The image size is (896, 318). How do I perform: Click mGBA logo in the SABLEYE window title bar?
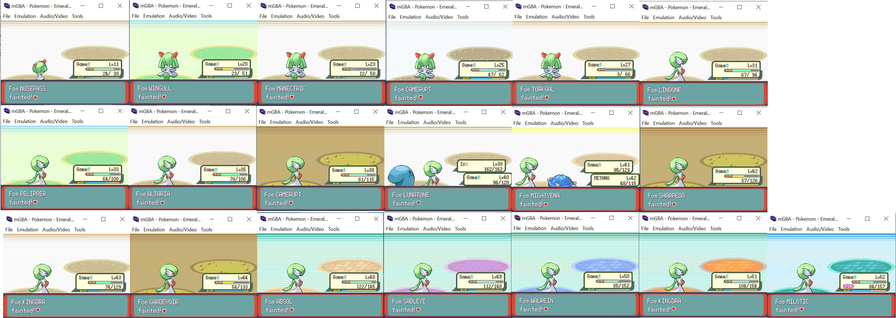coord(389,218)
